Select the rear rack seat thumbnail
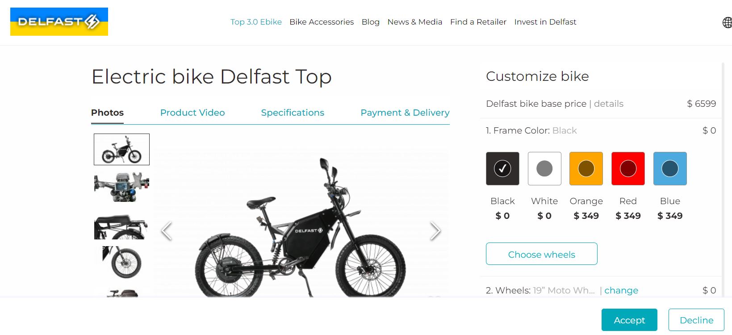 click(121, 227)
